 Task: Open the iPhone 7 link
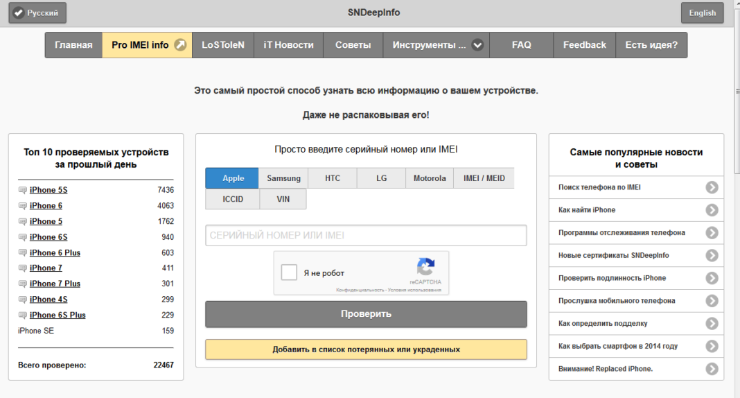[46, 268]
